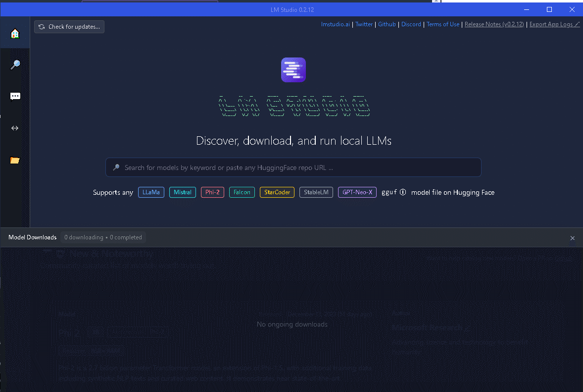Open the AI Chat speech bubble icon
583x392 pixels.
15,97
